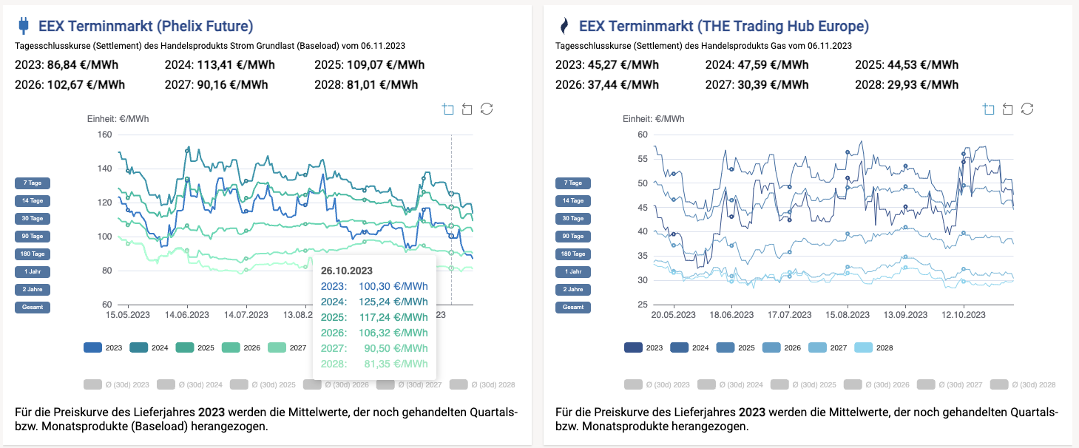
Task: Enable the Ø (30d) 2026 average on the Phelix chart
Action: click(x=335, y=384)
